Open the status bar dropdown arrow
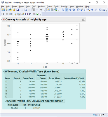Screen dimensions: 108x117 pyautogui.click(x=103, y=115)
